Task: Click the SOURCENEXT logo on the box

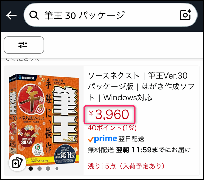Action: coord(27,78)
